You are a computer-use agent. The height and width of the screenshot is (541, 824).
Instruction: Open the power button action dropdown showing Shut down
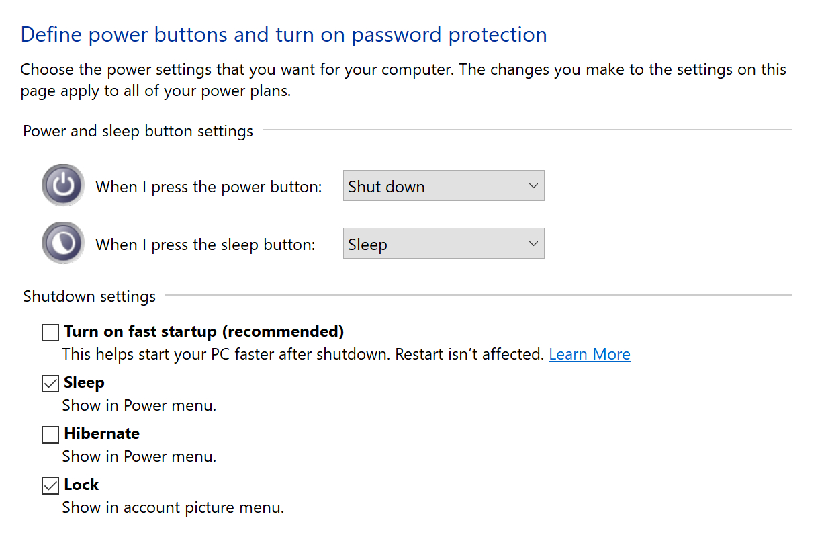[443, 186]
